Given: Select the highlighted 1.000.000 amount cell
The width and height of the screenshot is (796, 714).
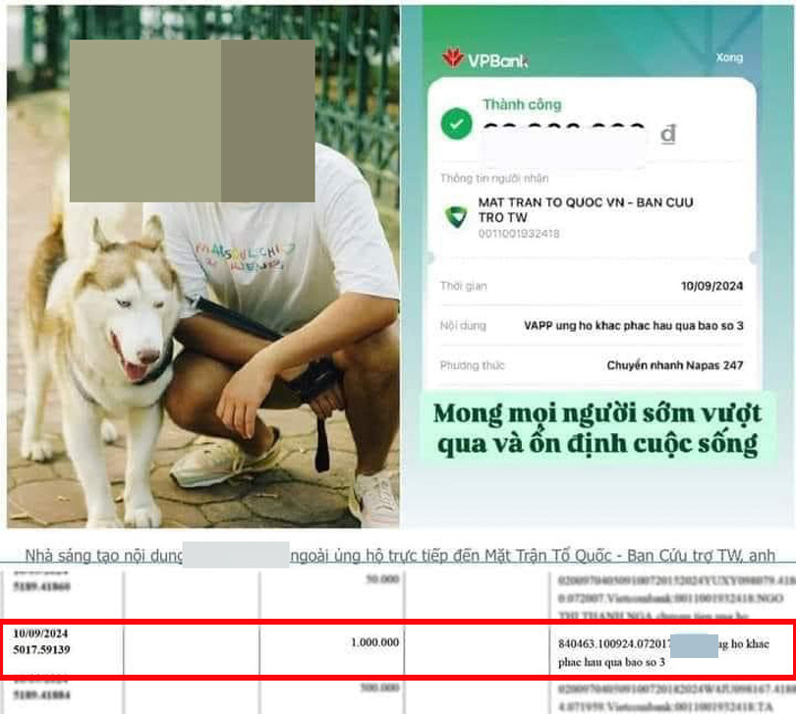Looking at the screenshot, I should coord(331,649).
